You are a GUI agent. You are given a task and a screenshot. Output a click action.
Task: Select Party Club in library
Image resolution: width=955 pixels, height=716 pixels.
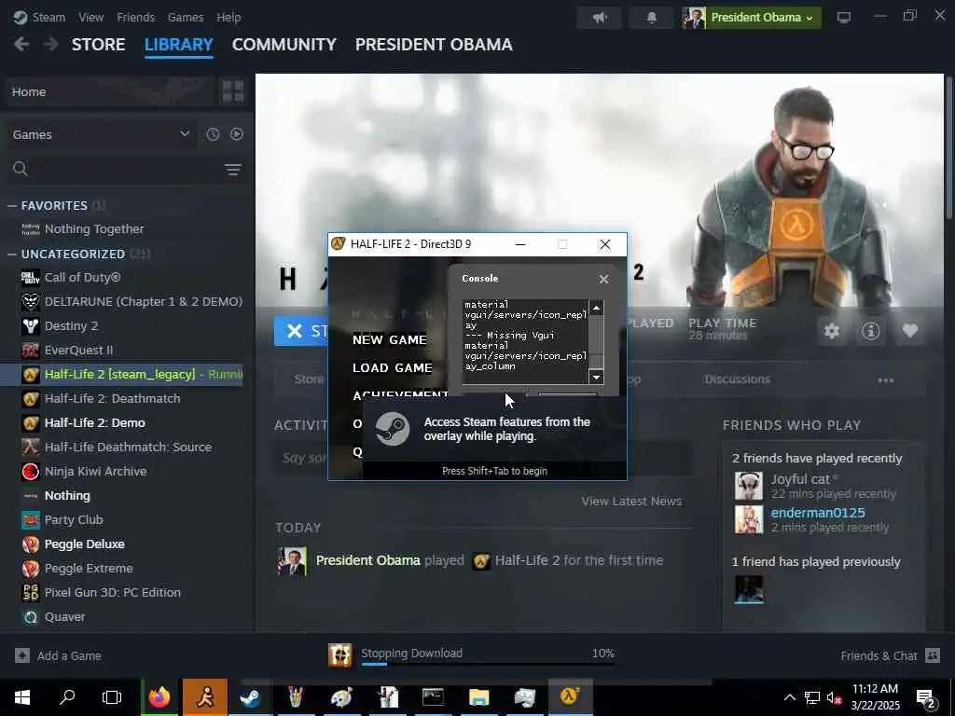click(x=74, y=519)
